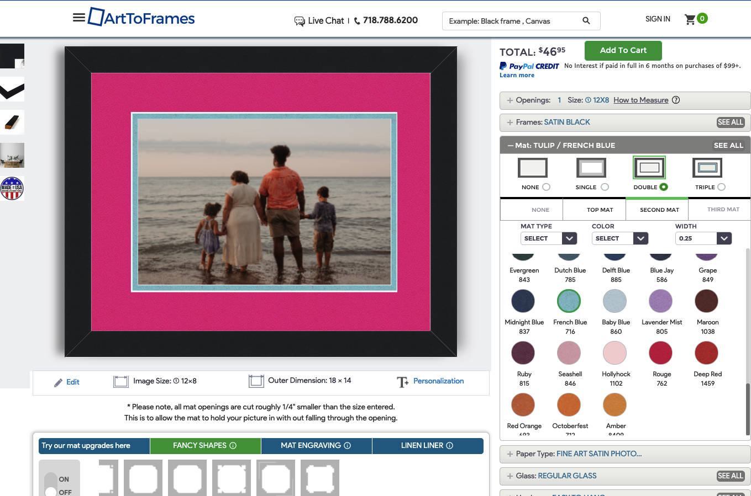The image size is (751, 496).
Task: Choose the None mat radio button
Action: 546,187
